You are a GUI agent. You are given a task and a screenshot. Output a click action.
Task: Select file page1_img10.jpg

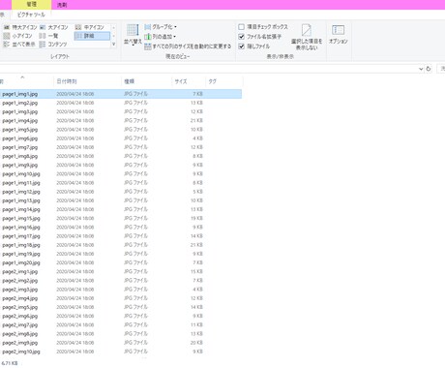click(x=121, y=174)
